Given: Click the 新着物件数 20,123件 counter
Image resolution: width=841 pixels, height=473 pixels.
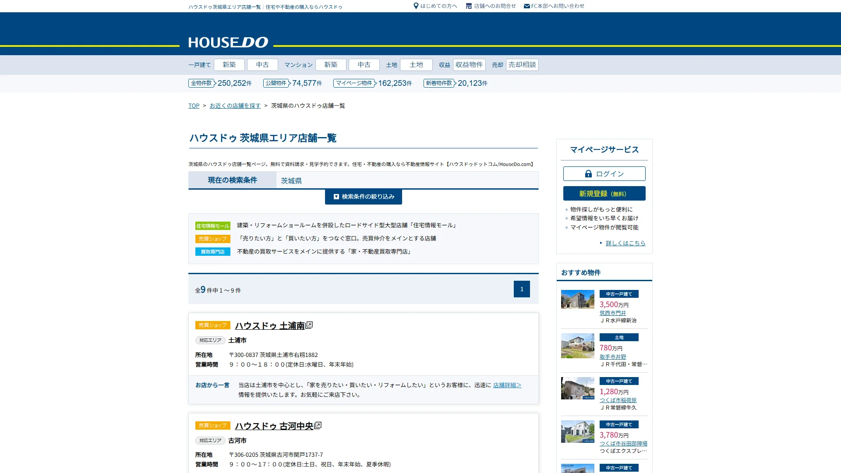Looking at the screenshot, I should 456,83.
